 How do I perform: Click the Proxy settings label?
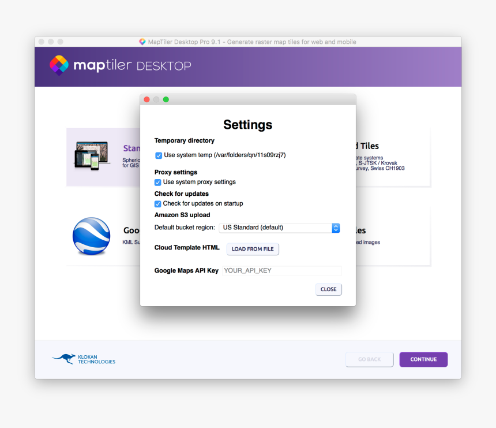pos(176,172)
